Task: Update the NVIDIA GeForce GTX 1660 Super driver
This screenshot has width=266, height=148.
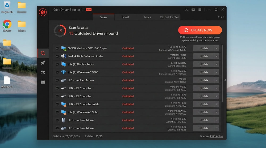Action: pyautogui.click(x=203, y=48)
